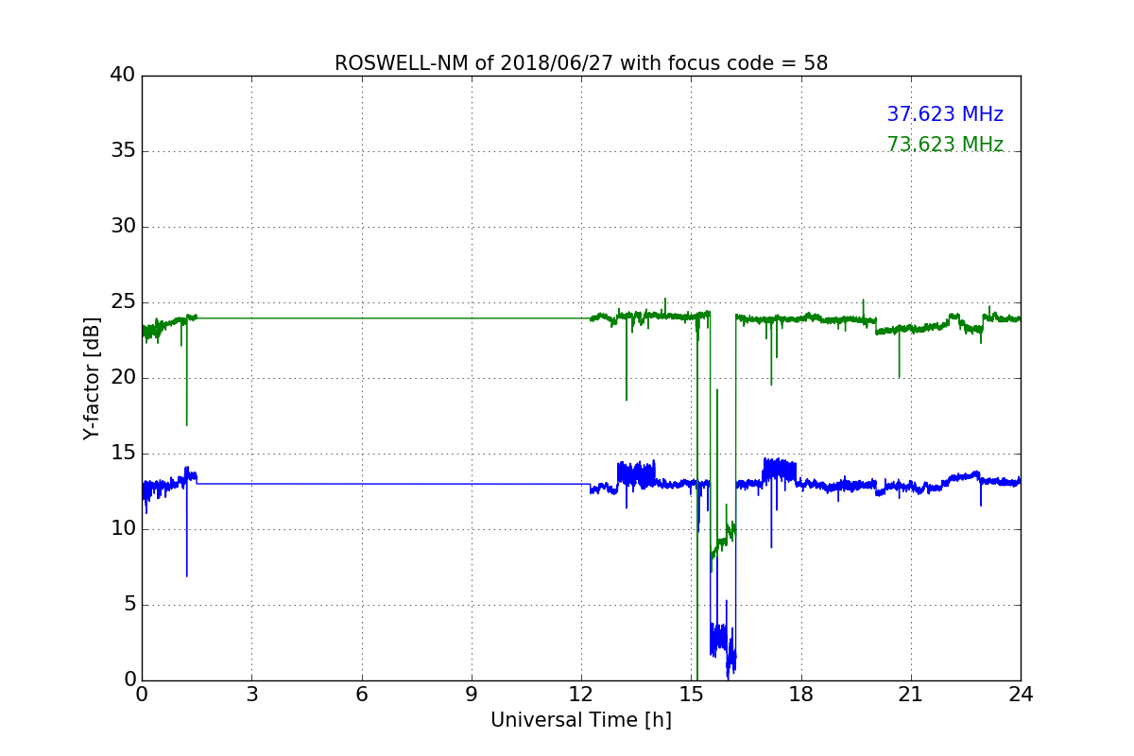The image size is (1134, 756).
Task: Click x-axis tick label 6
Action: (361, 694)
